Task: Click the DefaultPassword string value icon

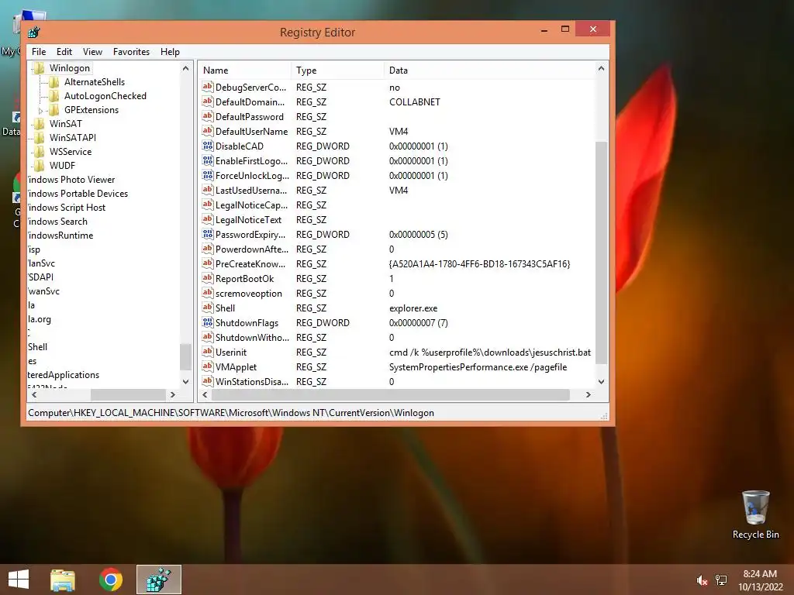Action: point(208,116)
